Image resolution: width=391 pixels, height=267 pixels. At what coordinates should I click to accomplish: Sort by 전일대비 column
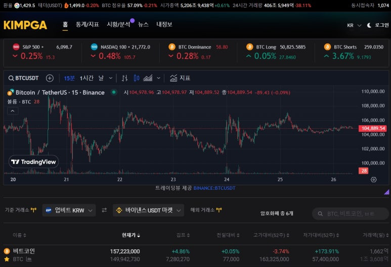pos(228,235)
